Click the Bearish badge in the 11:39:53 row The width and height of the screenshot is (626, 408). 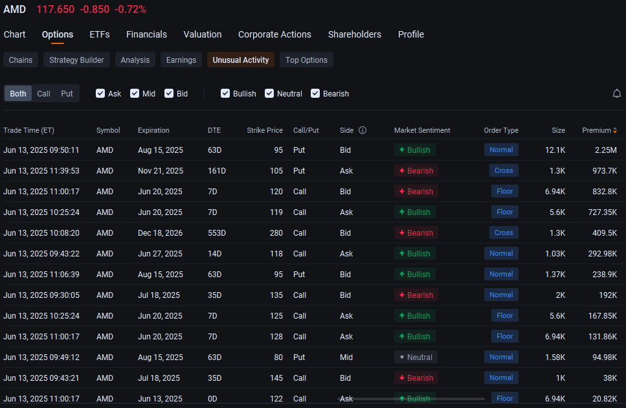click(416, 171)
